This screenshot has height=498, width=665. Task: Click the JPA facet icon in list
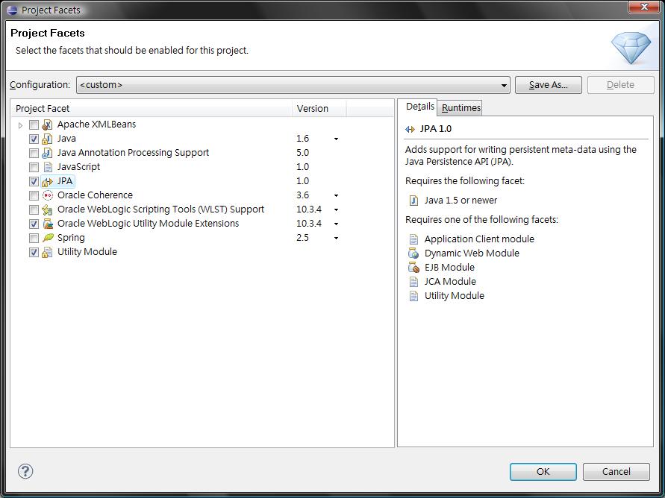tap(48, 181)
